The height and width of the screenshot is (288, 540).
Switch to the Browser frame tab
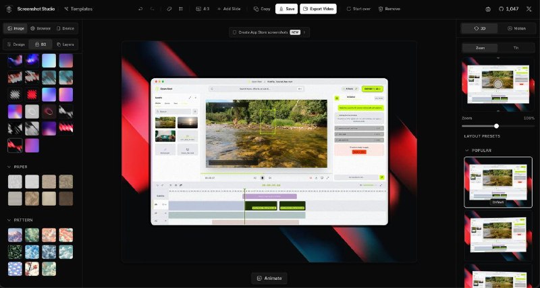(x=40, y=28)
